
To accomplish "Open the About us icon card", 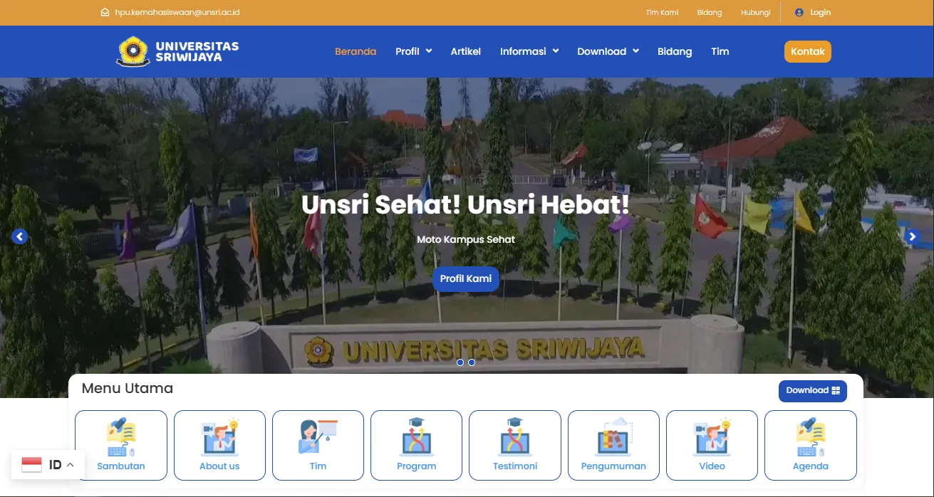I will (x=219, y=445).
